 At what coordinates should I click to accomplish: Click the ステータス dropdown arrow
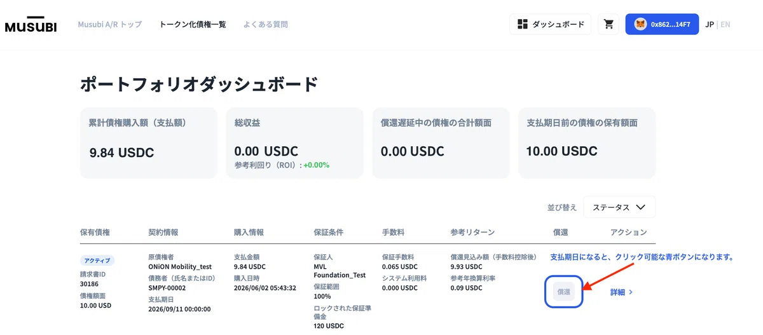coord(640,207)
